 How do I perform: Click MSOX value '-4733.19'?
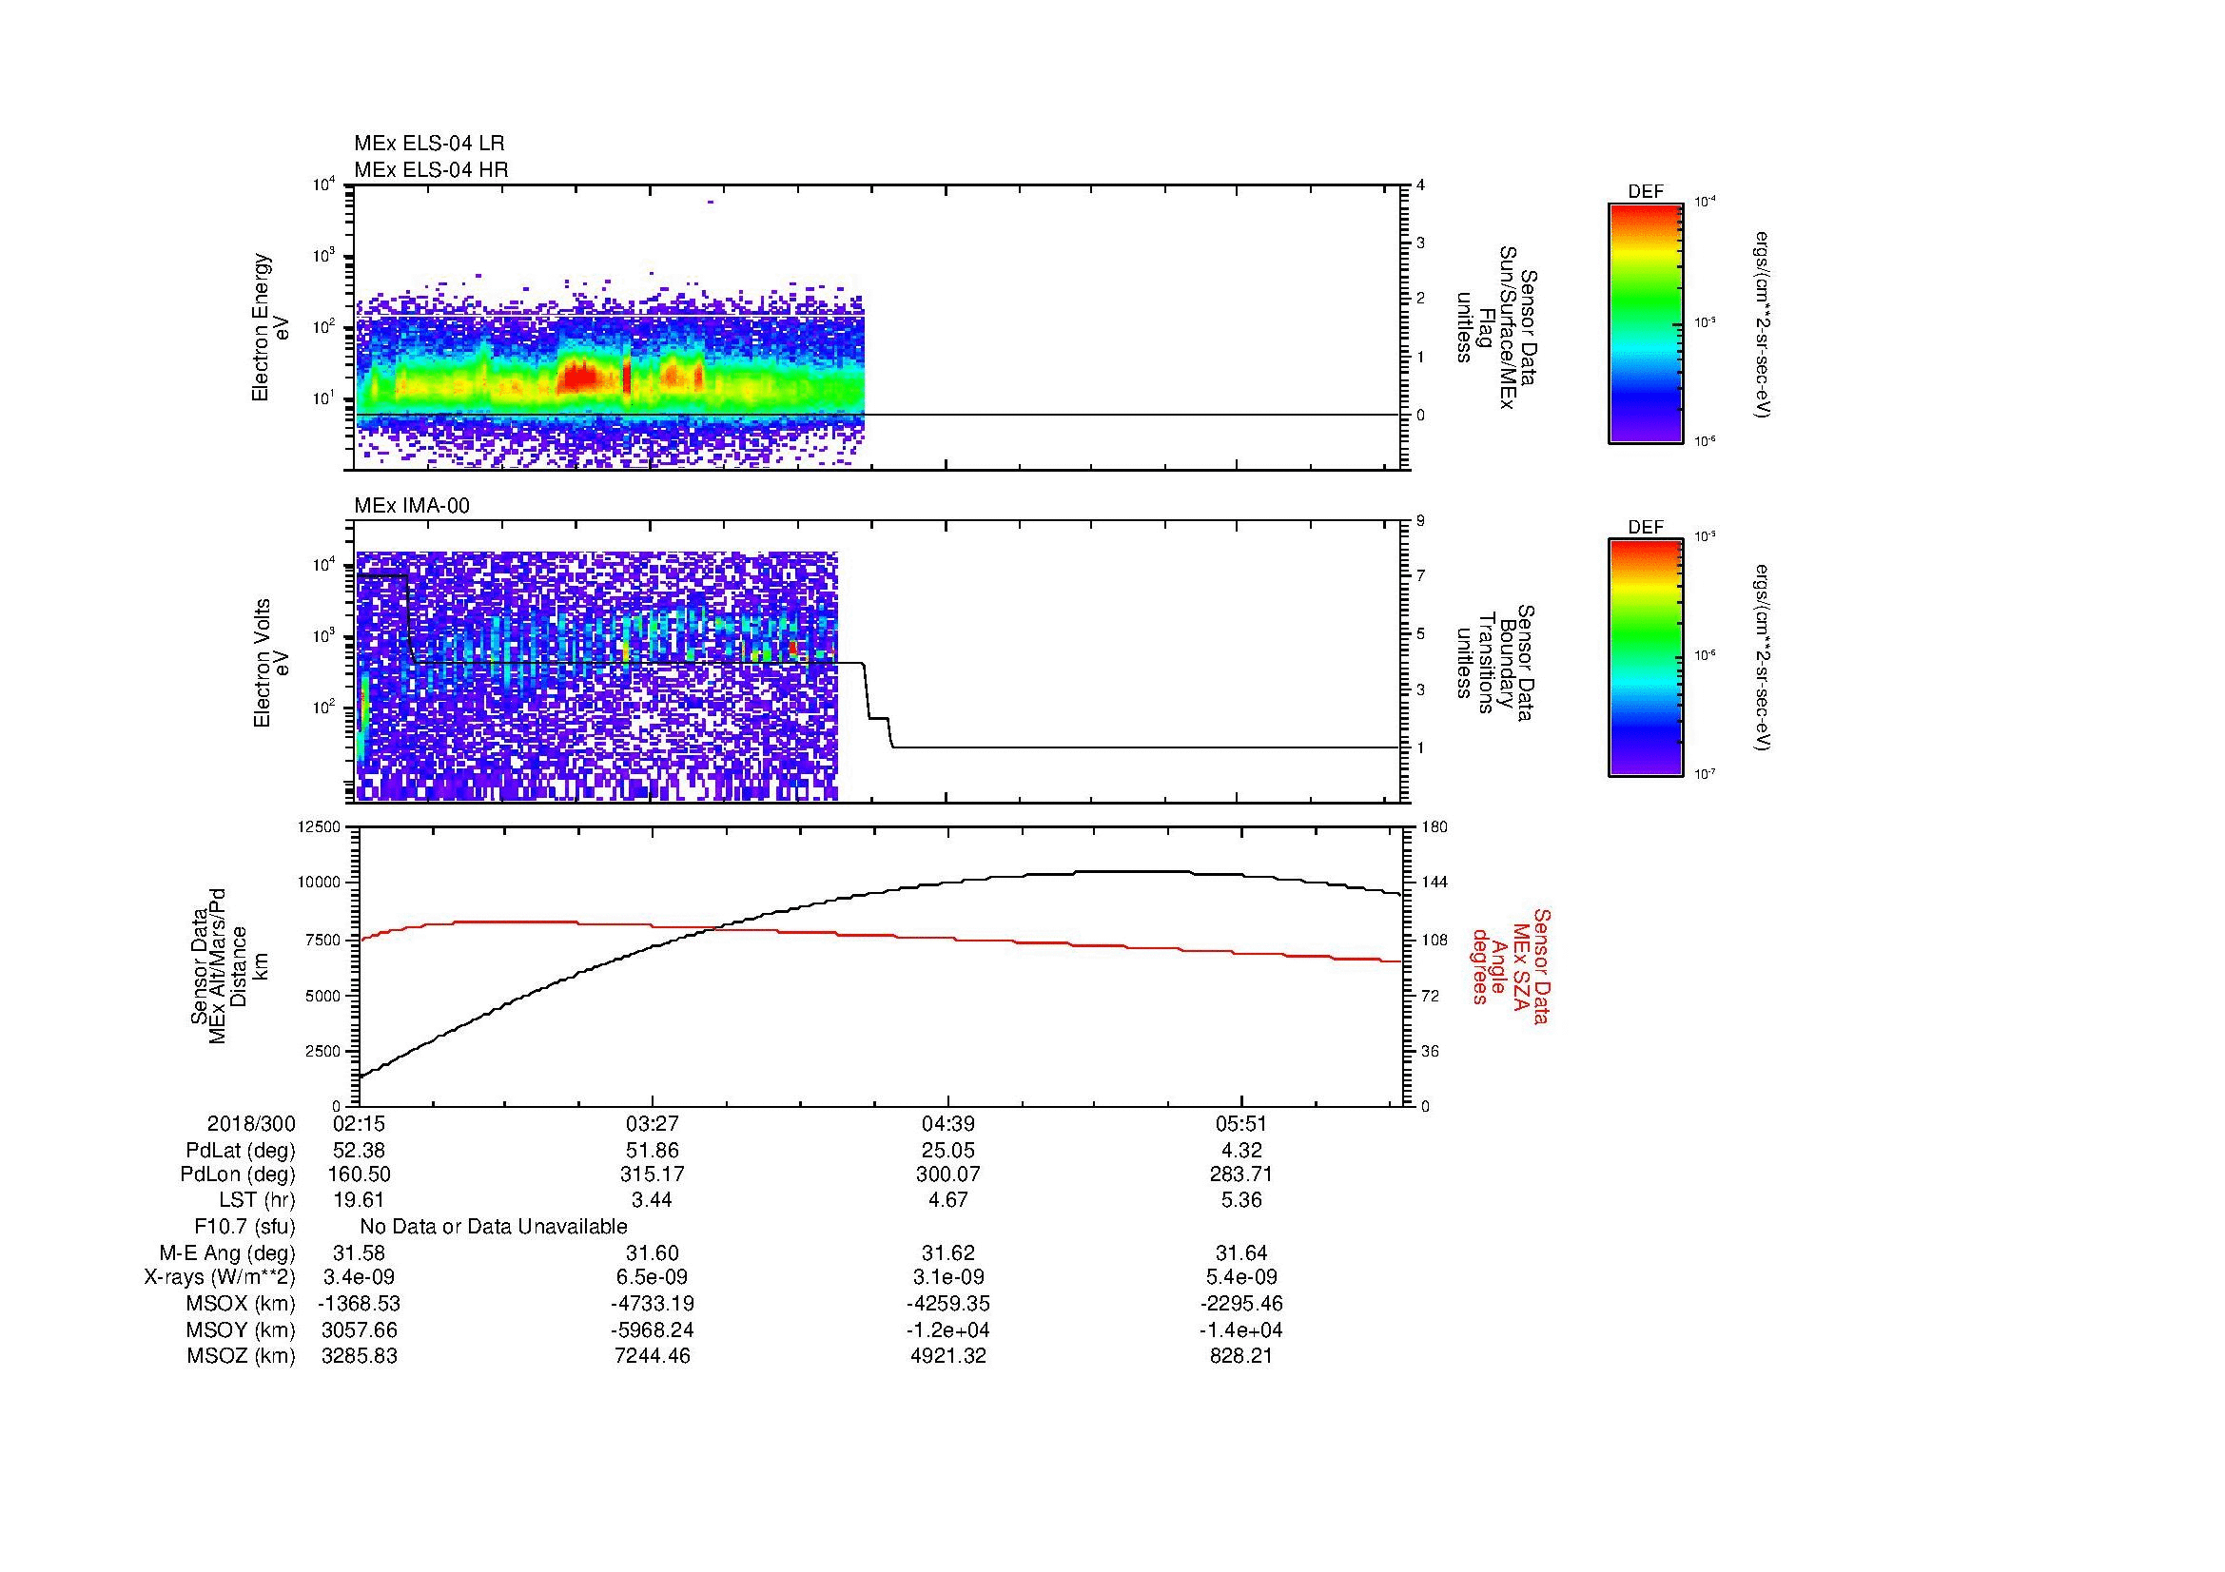click(x=653, y=1304)
